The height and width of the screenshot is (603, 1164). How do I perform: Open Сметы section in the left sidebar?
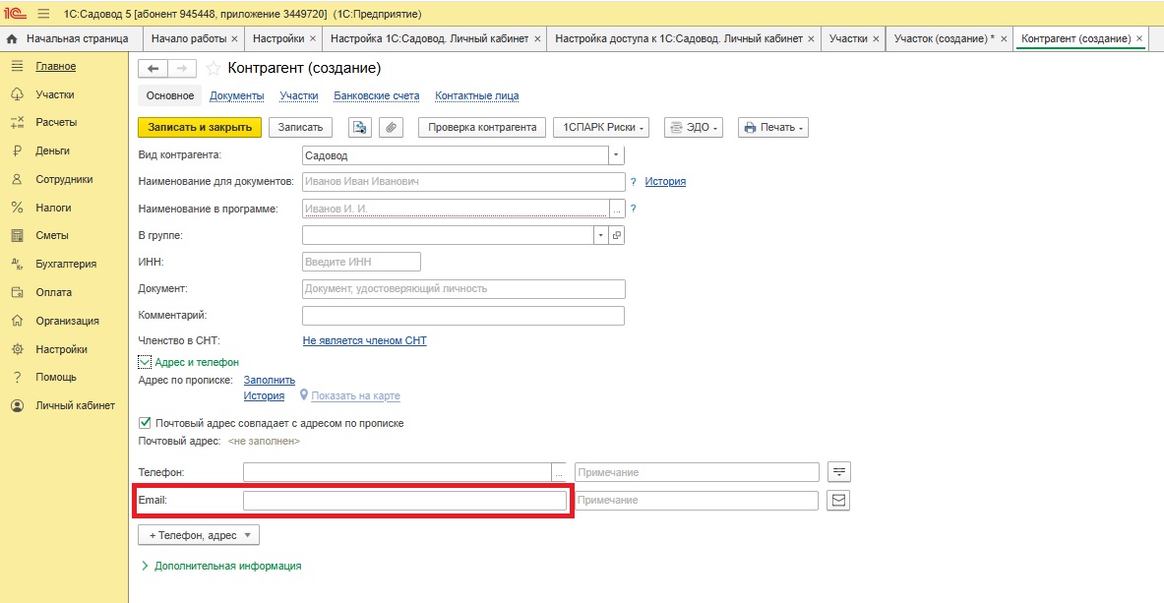coord(52,235)
